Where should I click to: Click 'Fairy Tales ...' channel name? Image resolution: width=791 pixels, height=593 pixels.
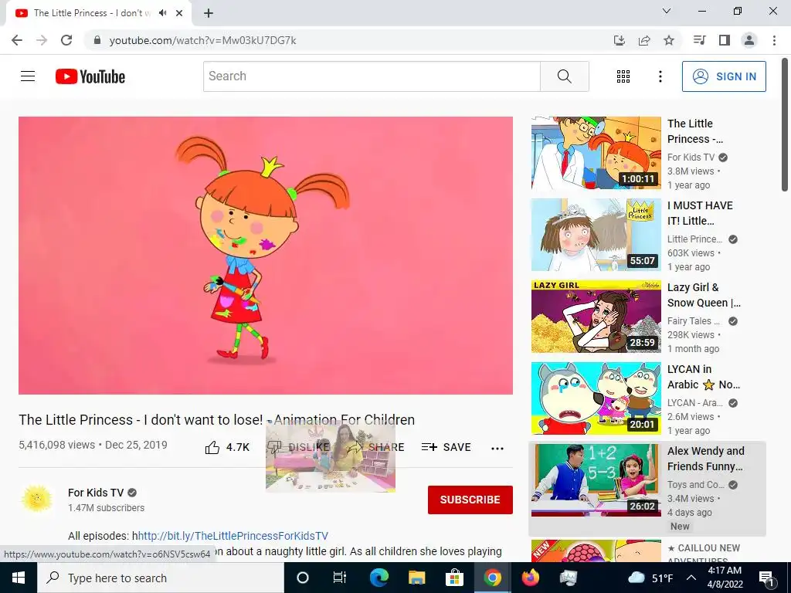click(x=694, y=321)
